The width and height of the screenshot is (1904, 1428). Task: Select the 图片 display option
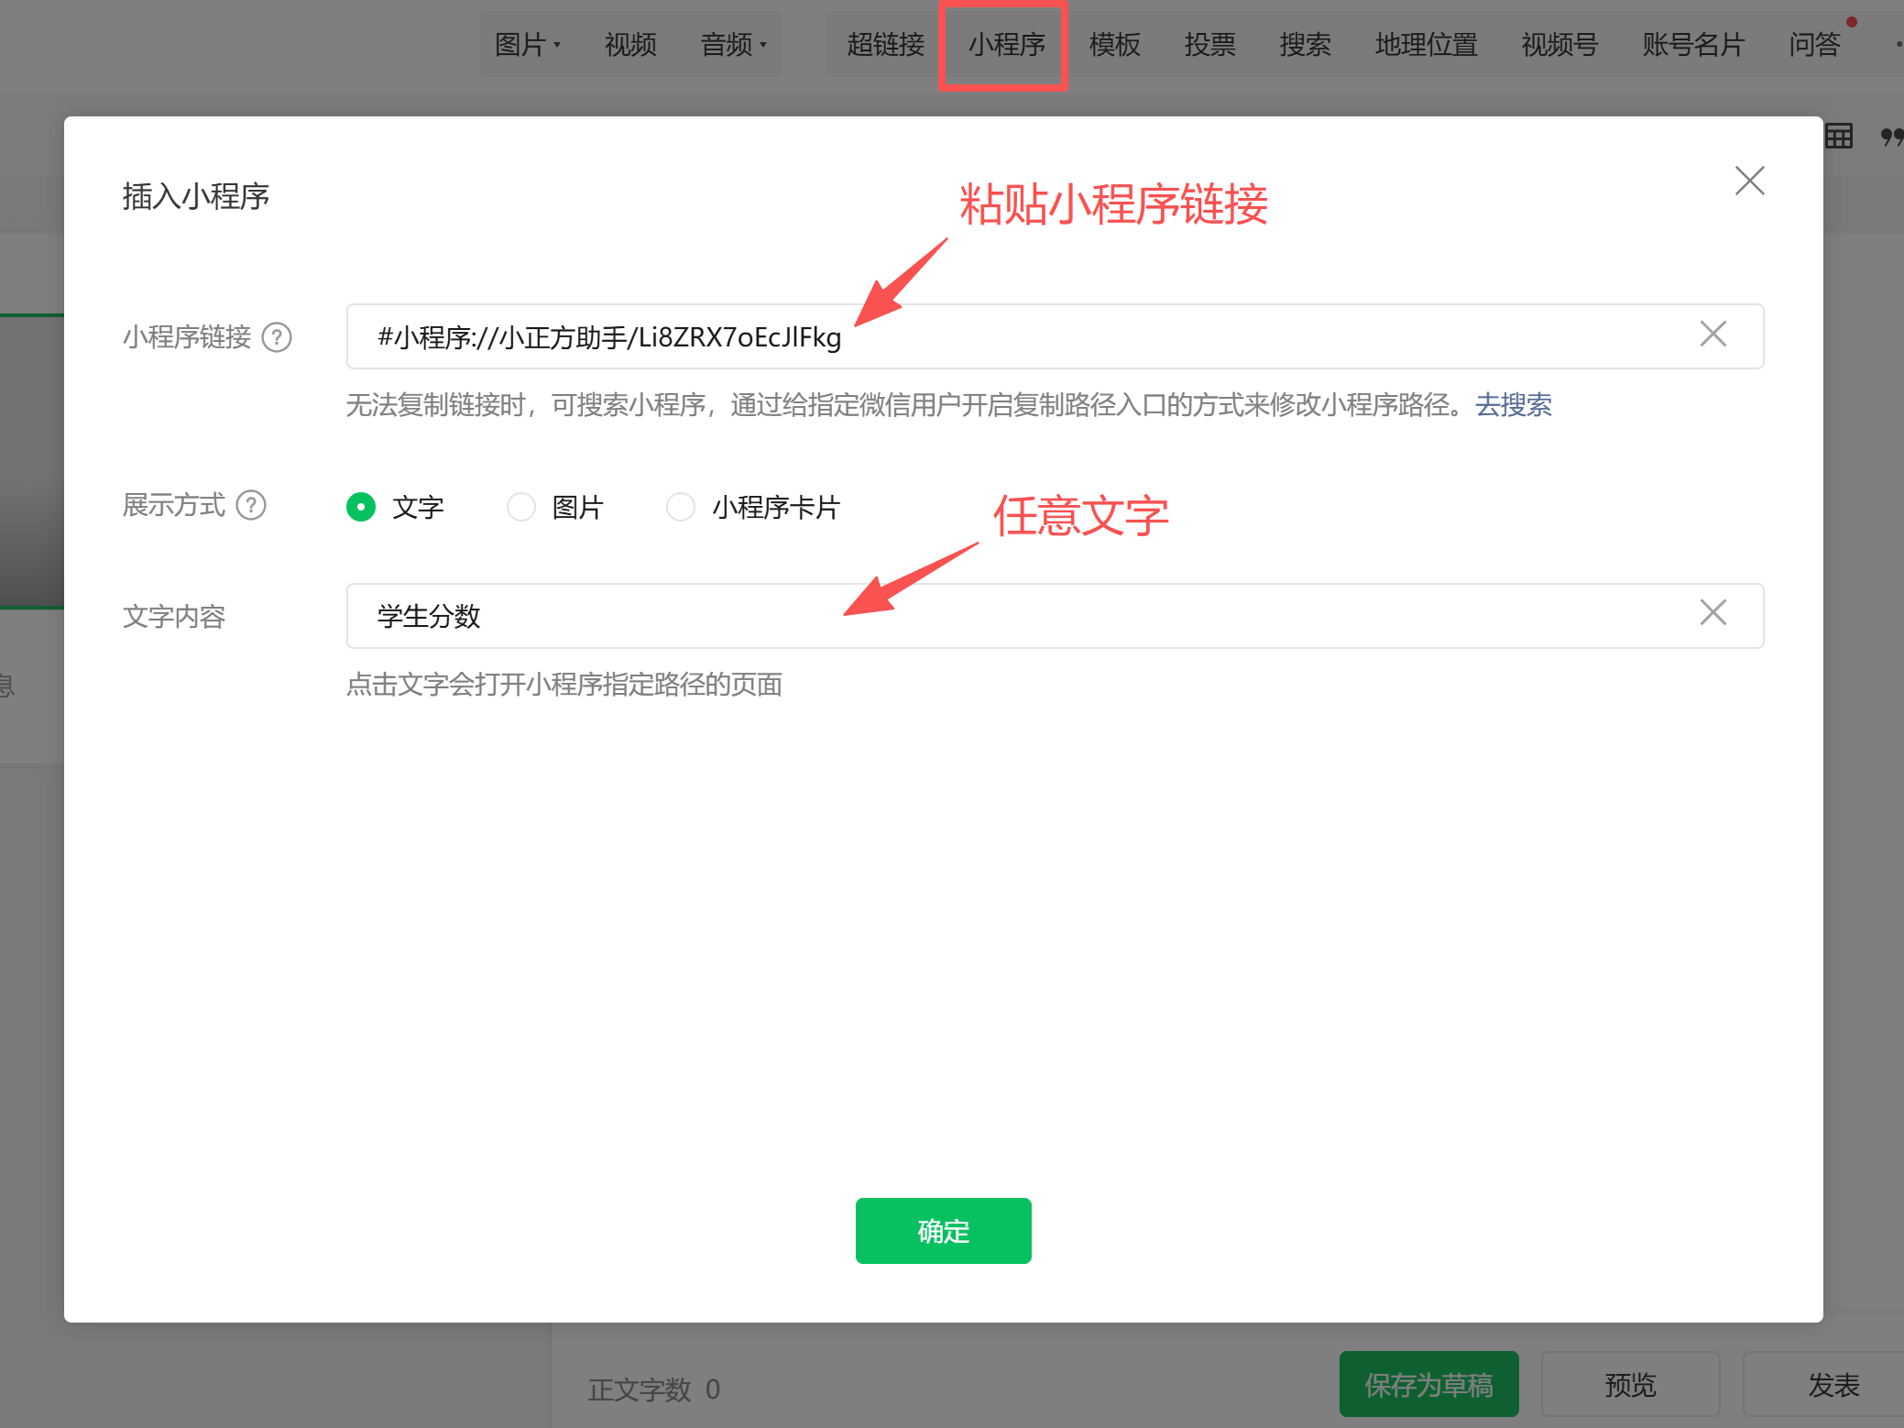(521, 507)
